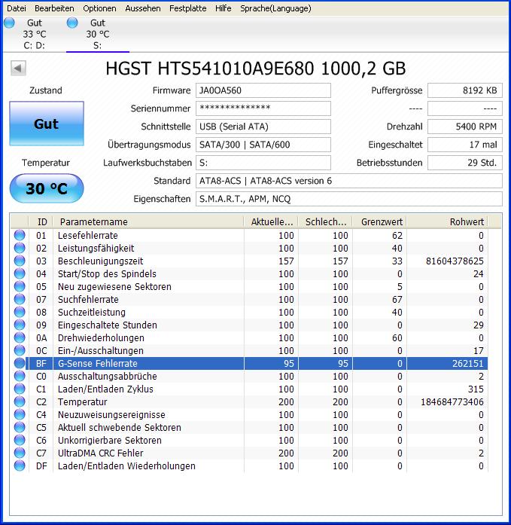Viewport: 511px width, 525px height.
Task: Open the Optionen menu
Action: [99, 8]
